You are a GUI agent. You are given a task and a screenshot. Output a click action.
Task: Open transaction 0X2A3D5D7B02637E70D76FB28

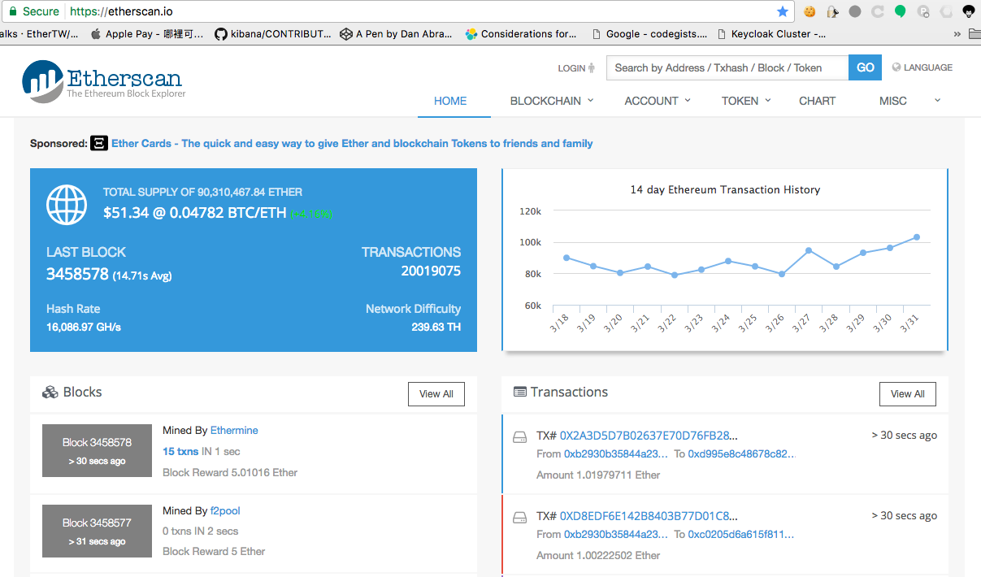(x=649, y=436)
